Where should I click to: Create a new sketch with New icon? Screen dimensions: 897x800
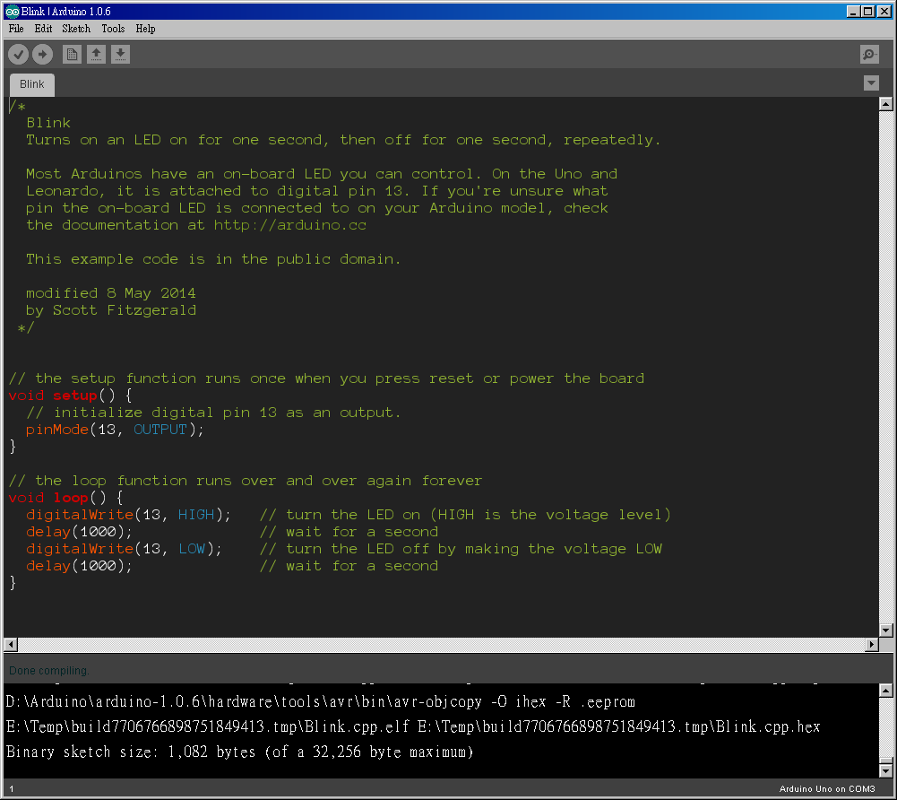click(x=72, y=55)
